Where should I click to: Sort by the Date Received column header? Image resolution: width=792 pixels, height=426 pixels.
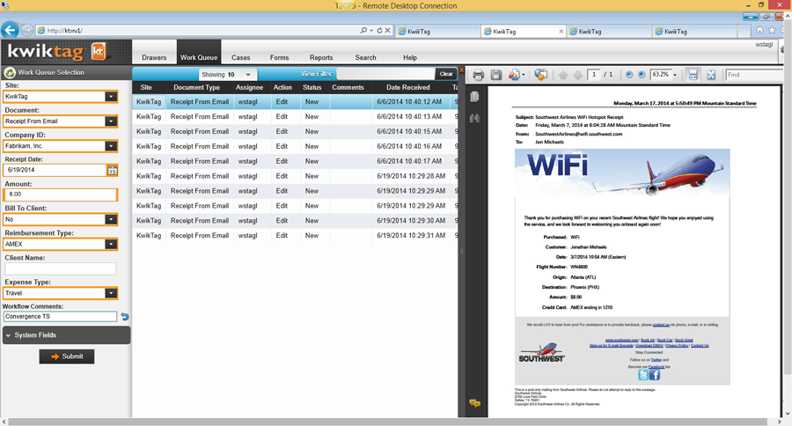408,87
